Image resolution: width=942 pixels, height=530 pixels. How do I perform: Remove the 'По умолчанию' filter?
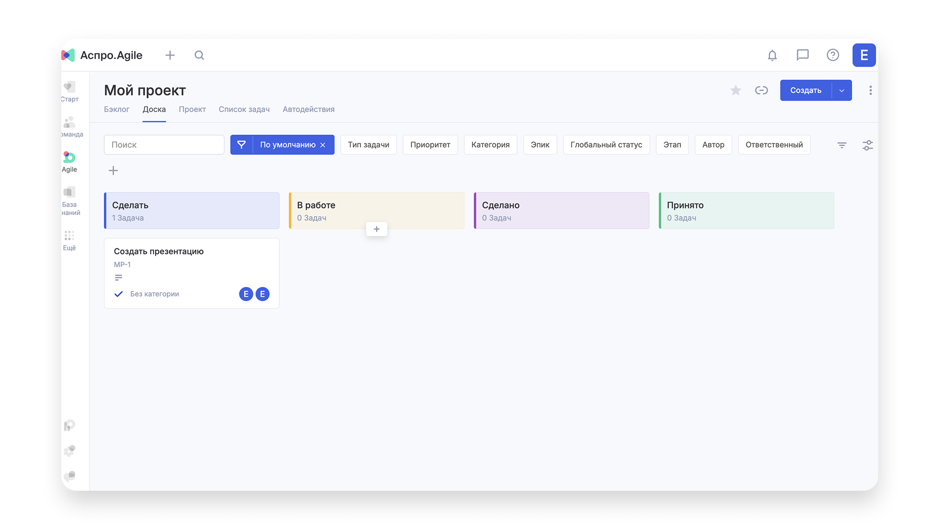click(323, 145)
